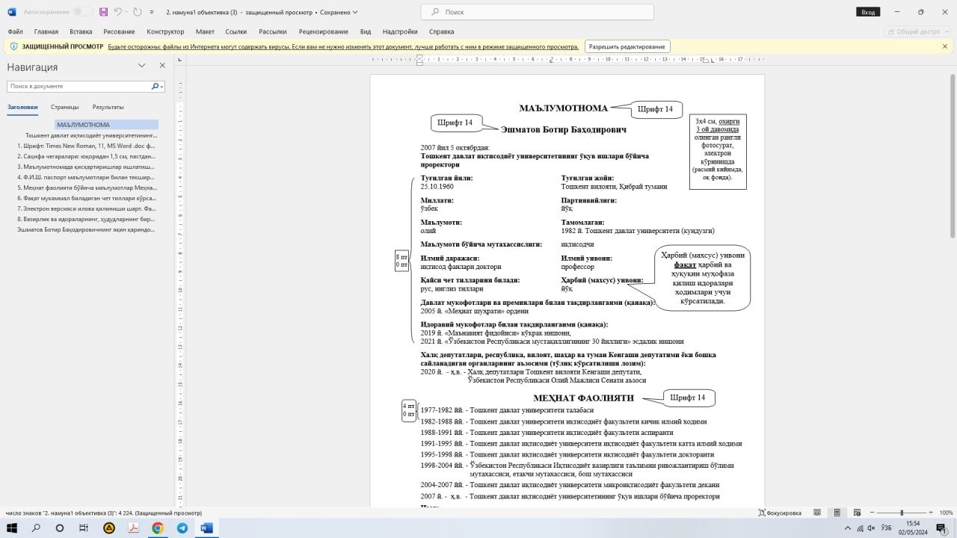The image size is (957, 538).
Task: Close the Навигация pane
Action: click(x=162, y=66)
